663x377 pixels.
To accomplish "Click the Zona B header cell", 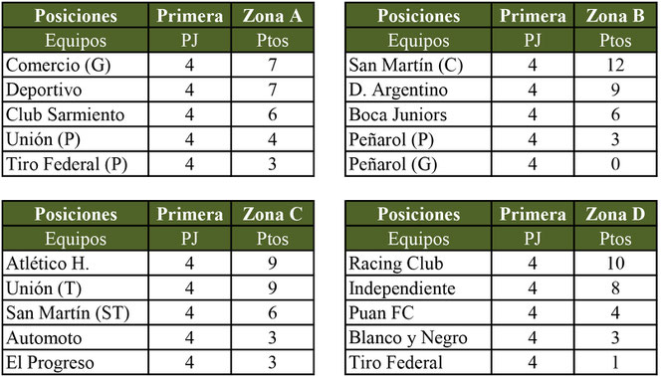I will 615,16.
